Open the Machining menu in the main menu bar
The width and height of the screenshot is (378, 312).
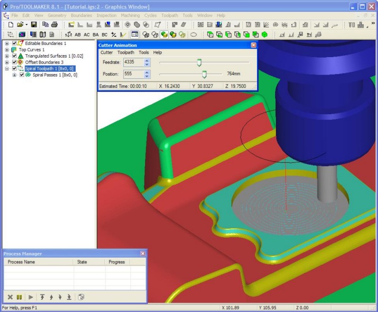click(x=130, y=16)
